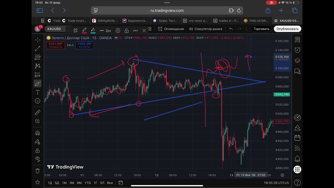Open the Fibonacci retracement tools

coord(38,57)
